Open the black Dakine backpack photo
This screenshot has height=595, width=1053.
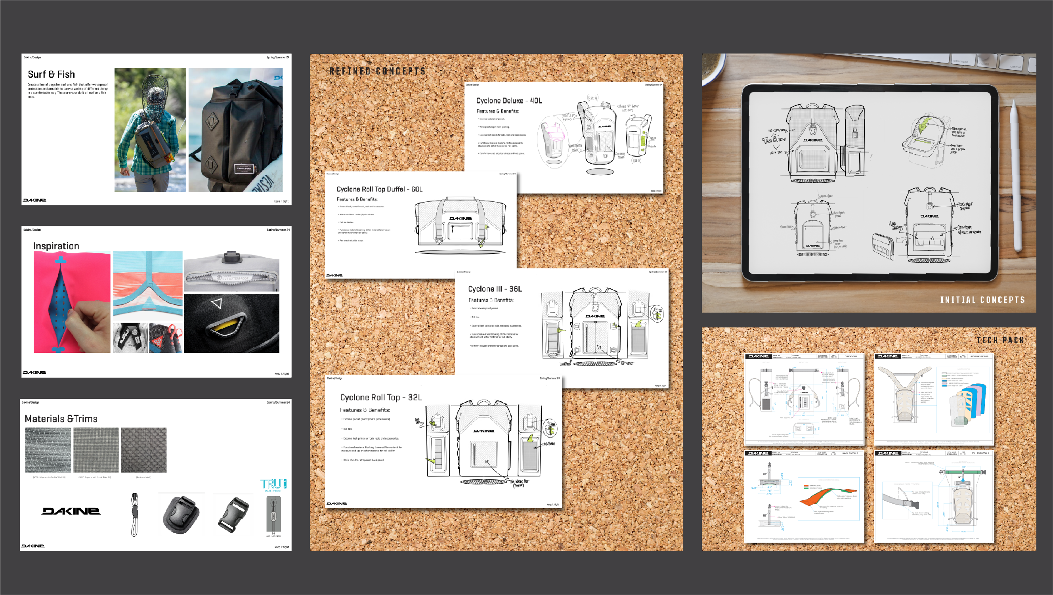click(235, 130)
